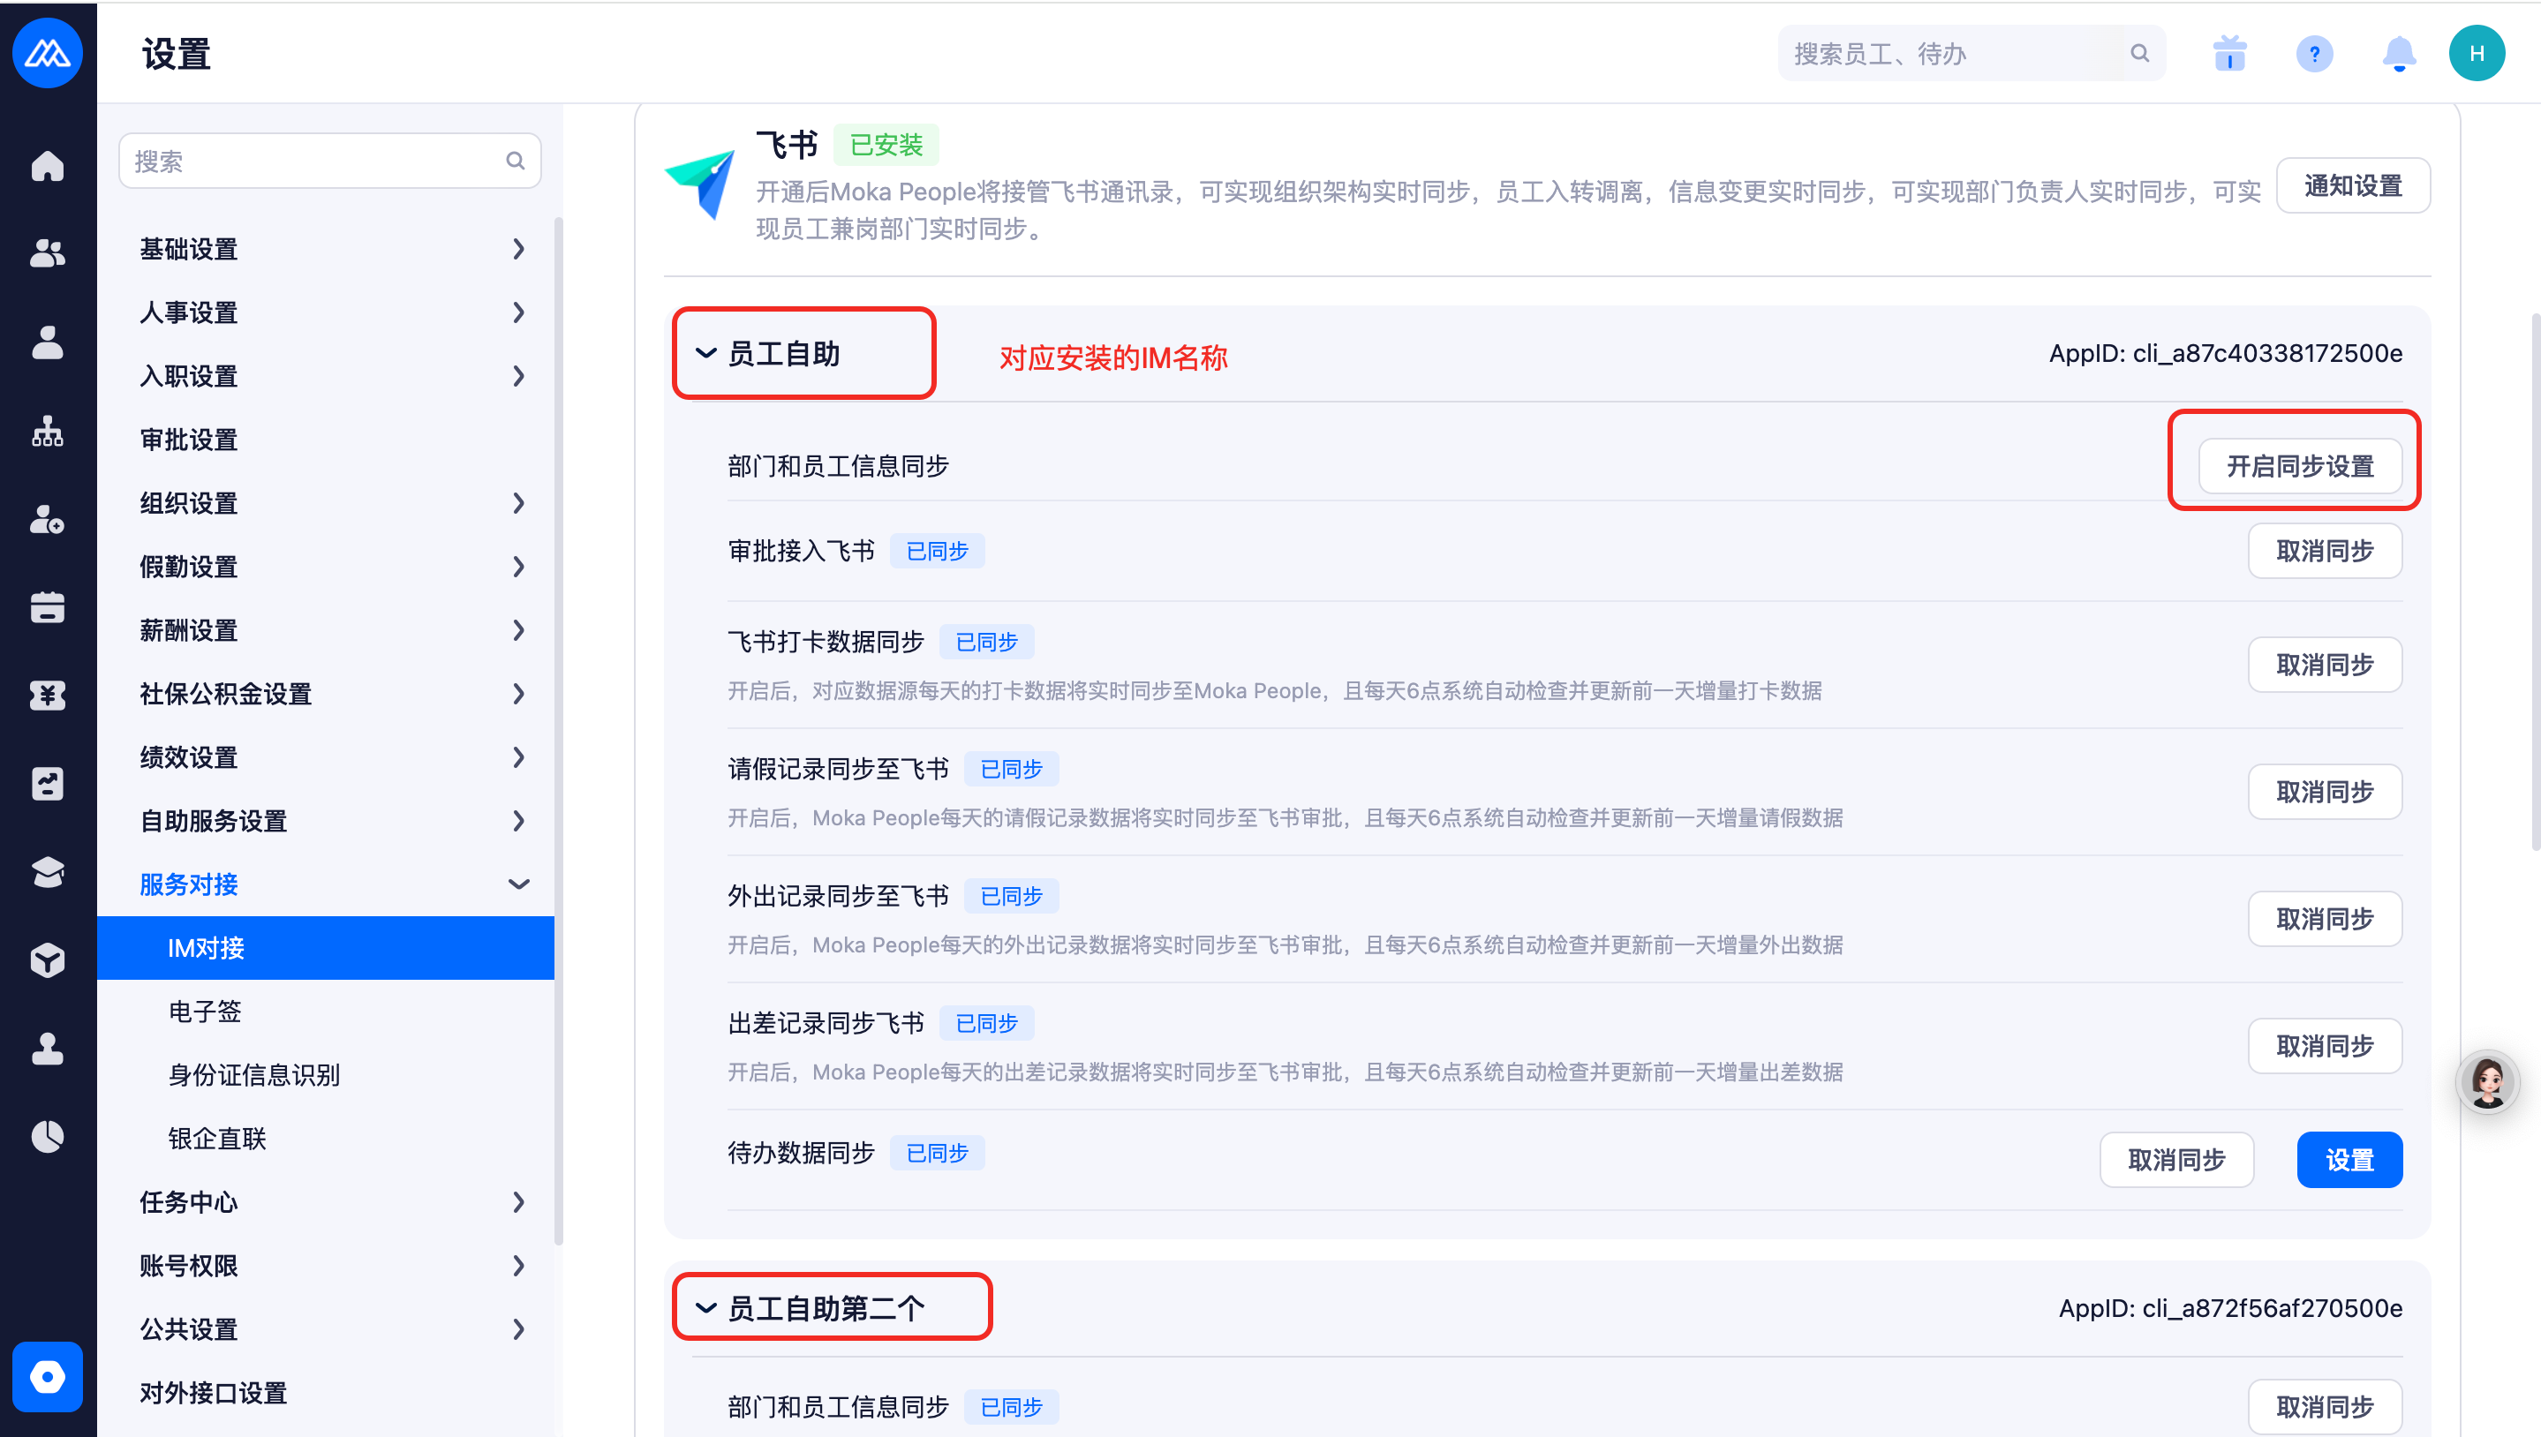Click the calendar icon in sidebar
The width and height of the screenshot is (2541, 1437).
pos(48,607)
